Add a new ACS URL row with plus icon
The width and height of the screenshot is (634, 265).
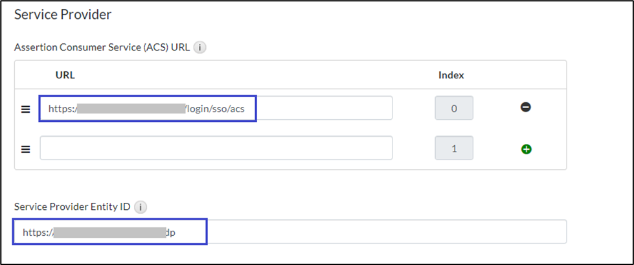(x=526, y=149)
